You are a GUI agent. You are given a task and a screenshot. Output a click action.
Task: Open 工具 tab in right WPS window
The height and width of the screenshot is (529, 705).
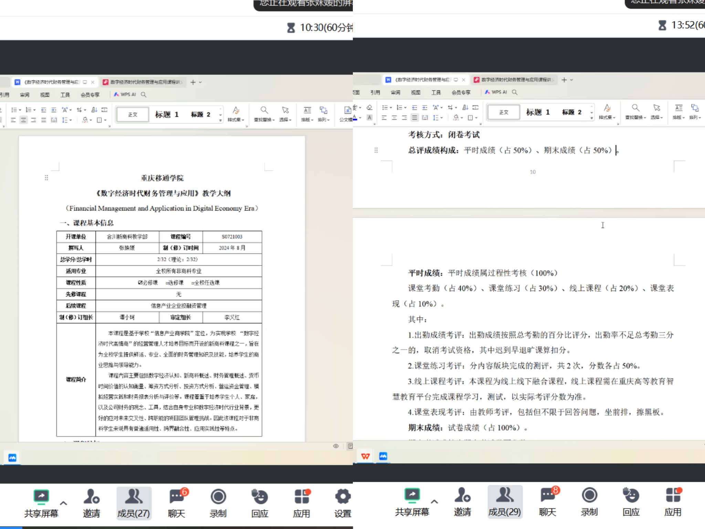tap(436, 92)
